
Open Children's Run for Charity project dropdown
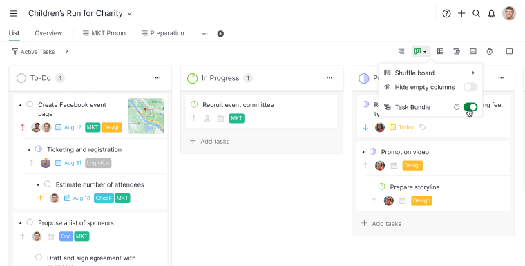point(130,14)
